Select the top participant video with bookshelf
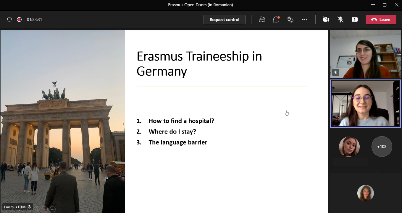 (x=365, y=54)
